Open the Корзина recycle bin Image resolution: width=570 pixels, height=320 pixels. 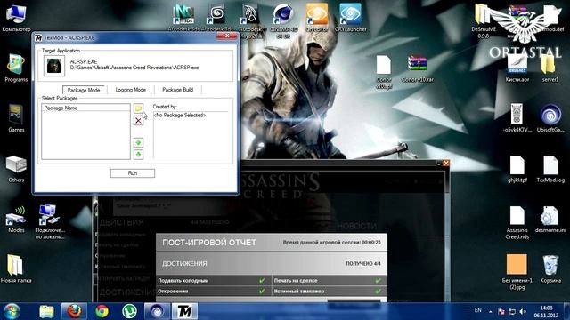coord(550,269)
